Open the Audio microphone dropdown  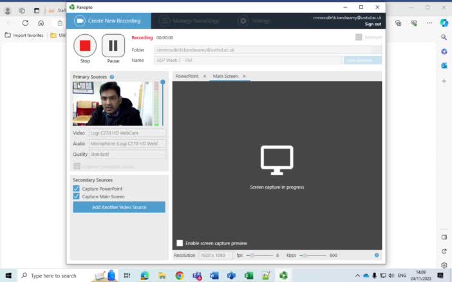(x=127, y=144)
